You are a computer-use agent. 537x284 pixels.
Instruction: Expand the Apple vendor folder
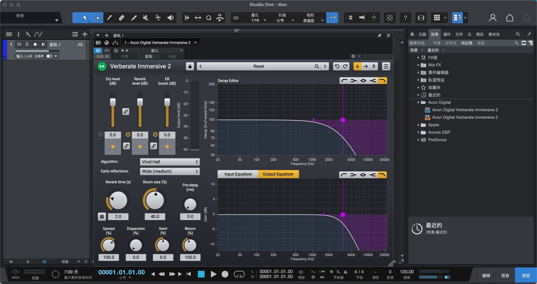[418, 125]
